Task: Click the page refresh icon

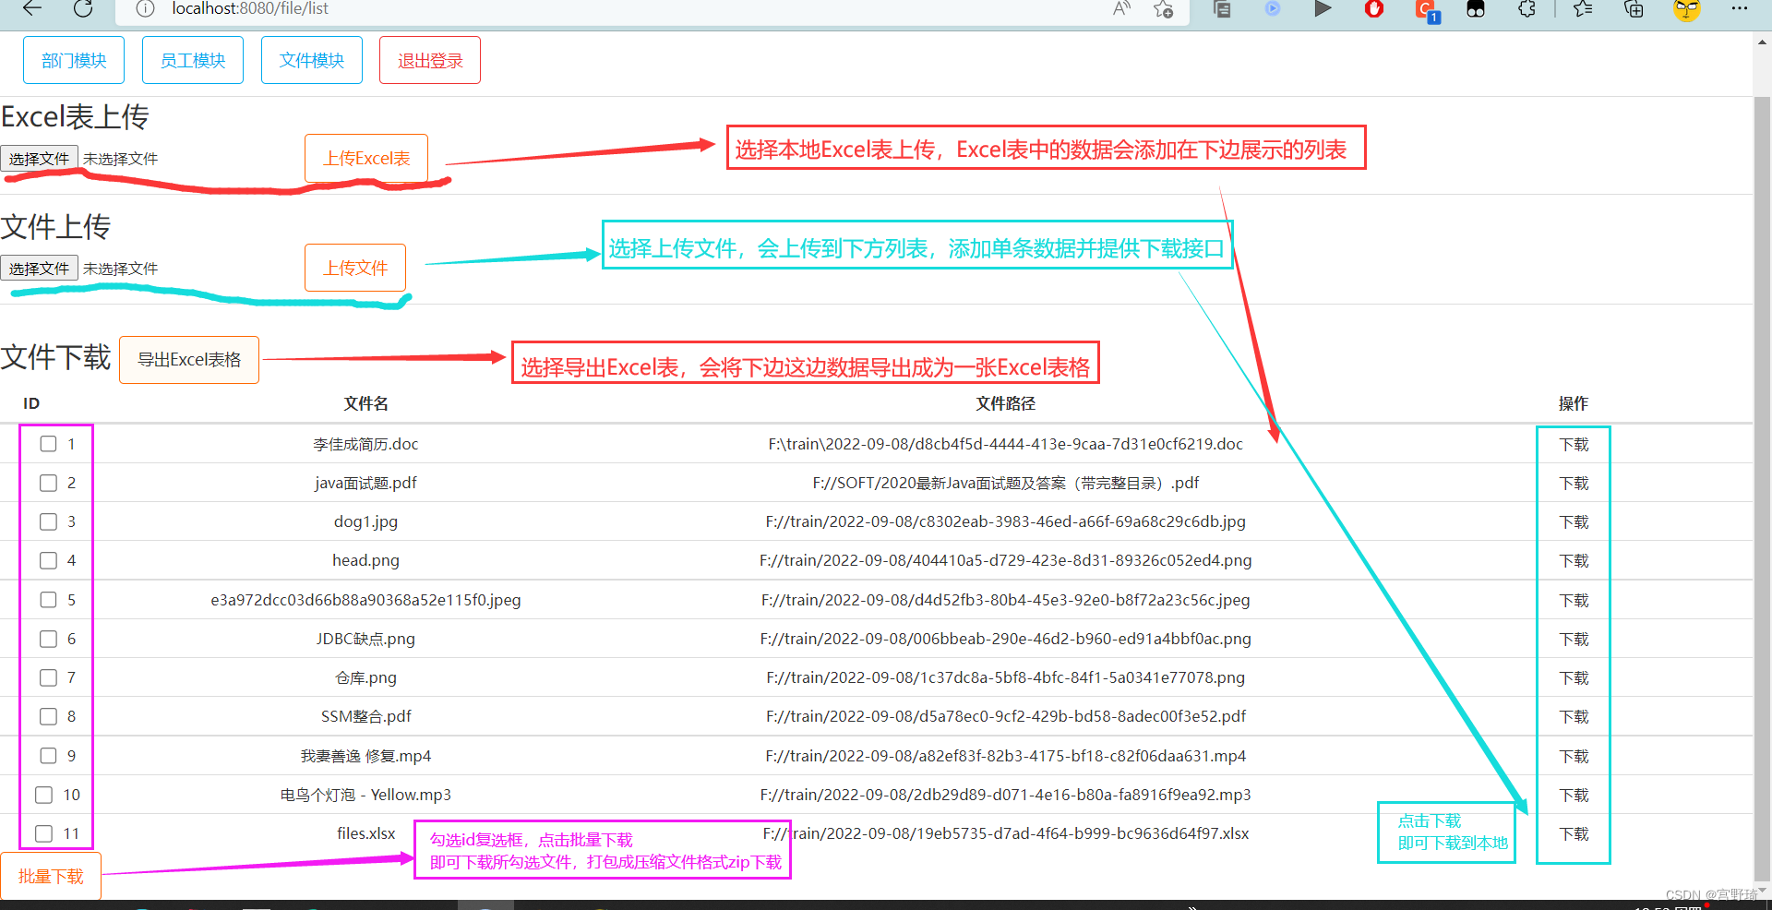Action: (x=84, y=9)
